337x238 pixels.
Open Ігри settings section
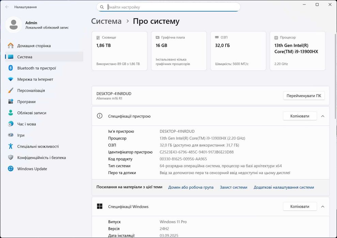[21, 135]
